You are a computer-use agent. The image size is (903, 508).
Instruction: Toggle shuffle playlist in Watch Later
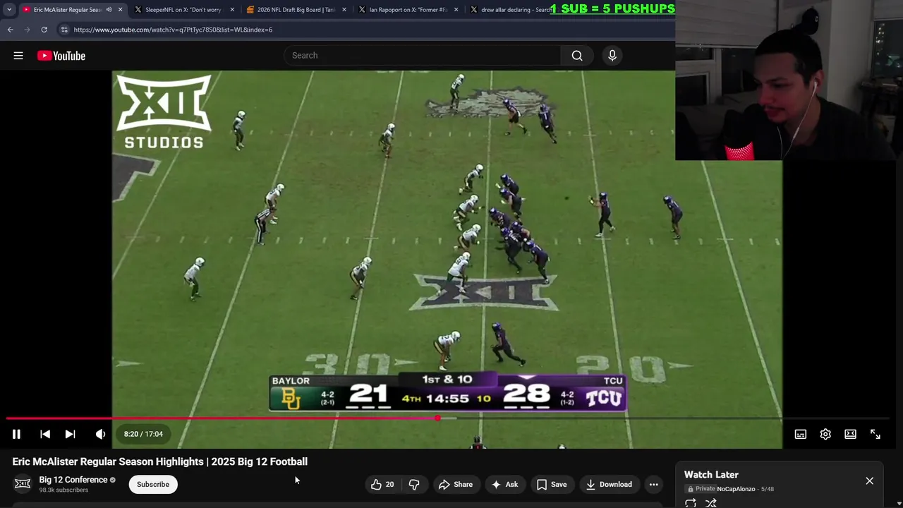(711, 503)
